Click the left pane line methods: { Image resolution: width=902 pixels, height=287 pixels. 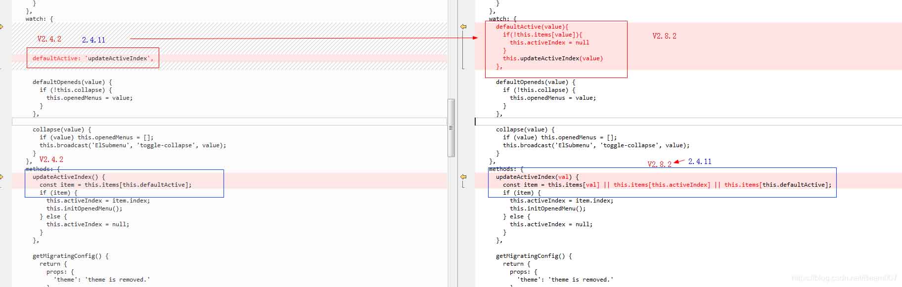43,169
